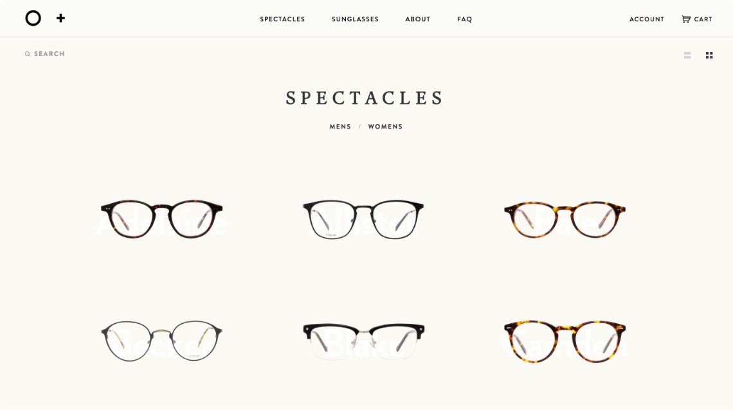Open the FAQ page
Image resolution: width=733 pixels, height=410 pixels.
(x=465, y=19)
